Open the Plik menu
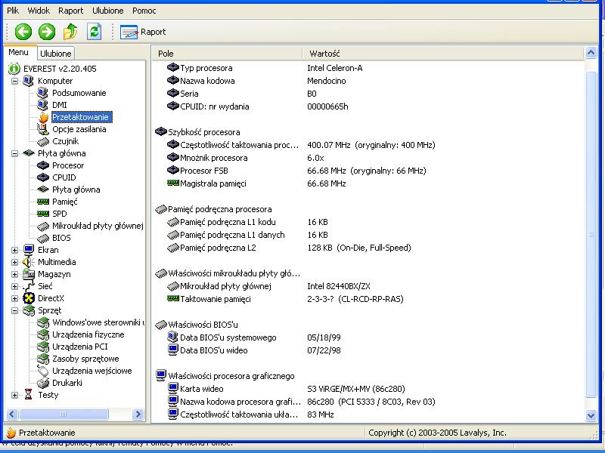Screen dimensions: 605x453 point(13,11)
